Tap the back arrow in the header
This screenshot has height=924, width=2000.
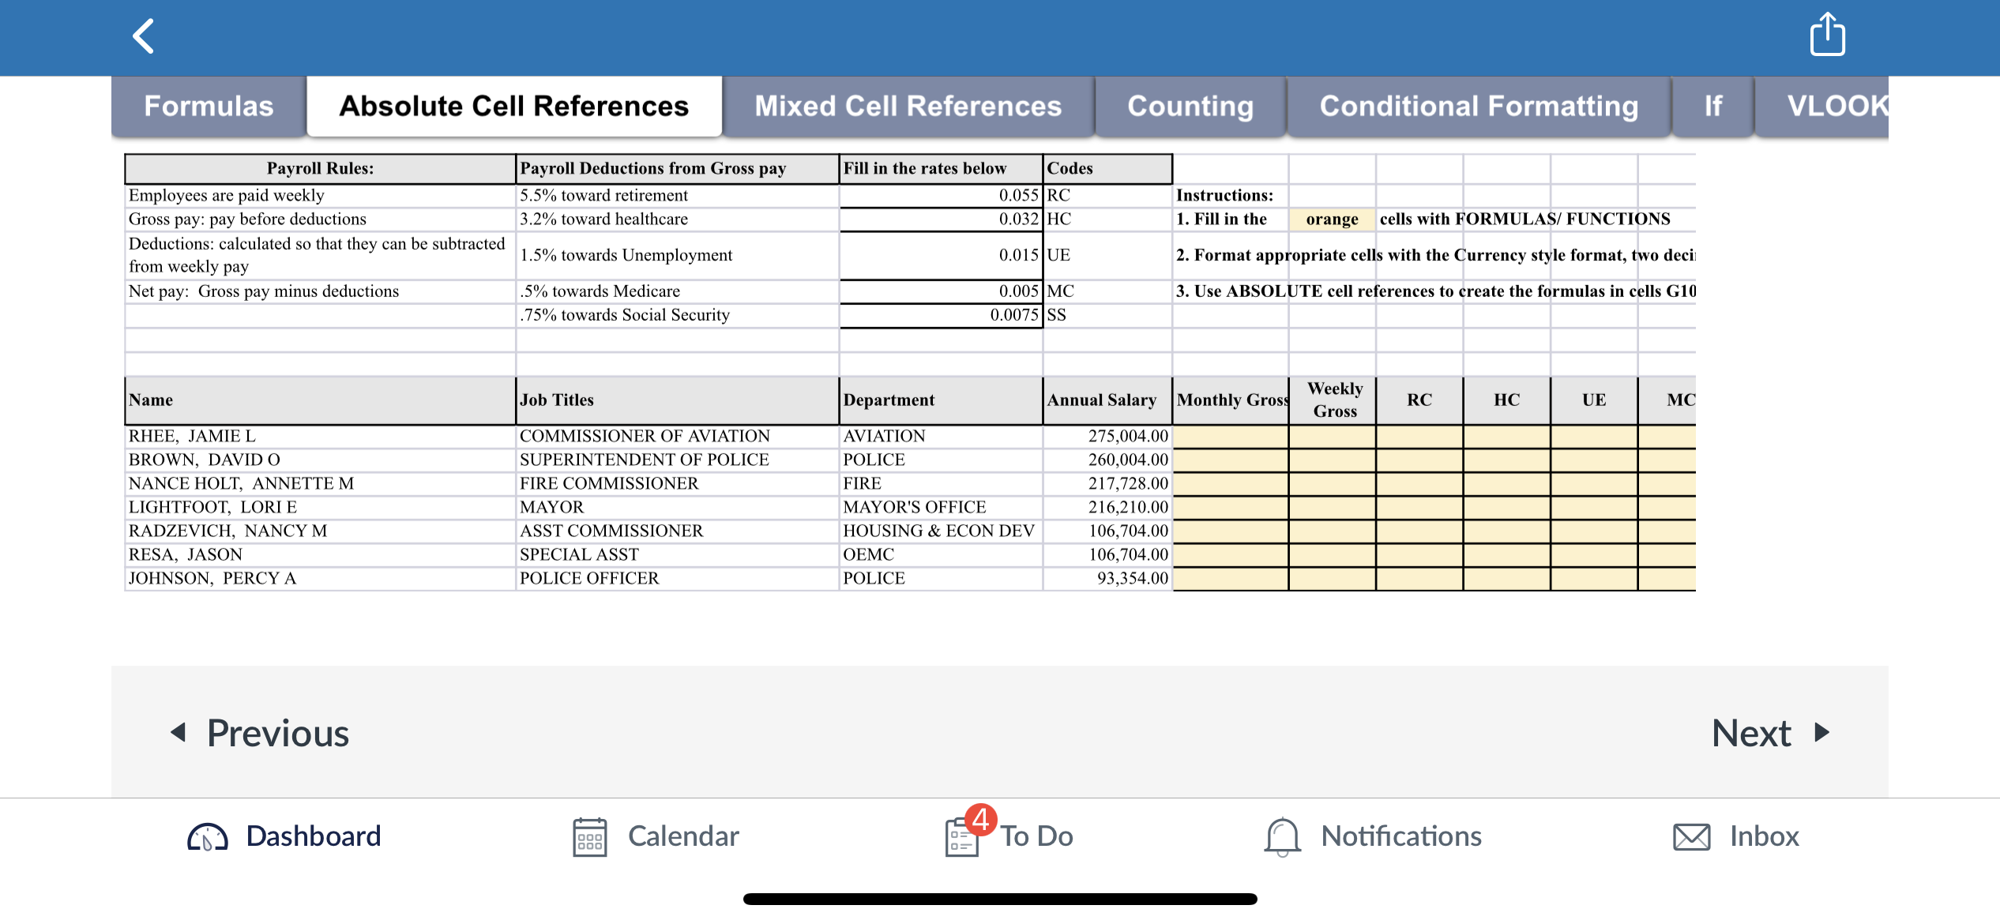click(144, 35)
